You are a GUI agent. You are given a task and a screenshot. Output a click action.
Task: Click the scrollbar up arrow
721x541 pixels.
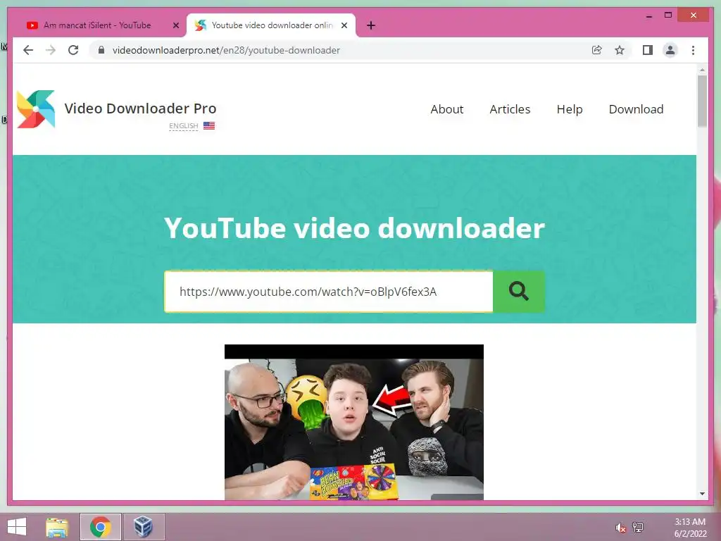pyautogui.click(x=702, y=70)
